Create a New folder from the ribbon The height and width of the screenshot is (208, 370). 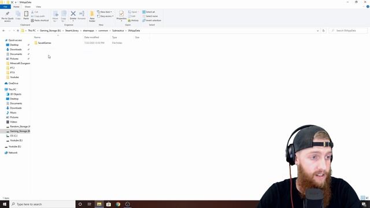[x=92, y=16]
